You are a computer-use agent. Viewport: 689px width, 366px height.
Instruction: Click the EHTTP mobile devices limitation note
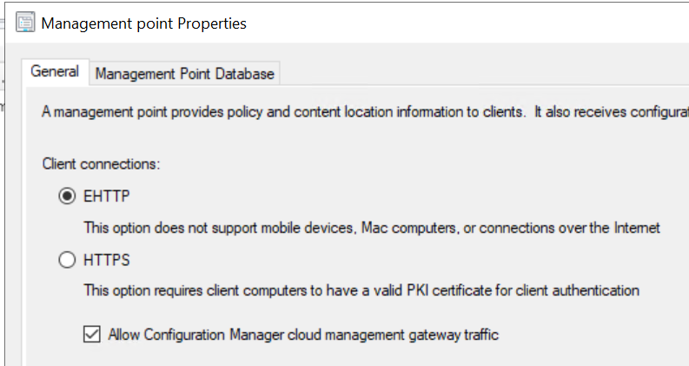(x=372, y=228)
